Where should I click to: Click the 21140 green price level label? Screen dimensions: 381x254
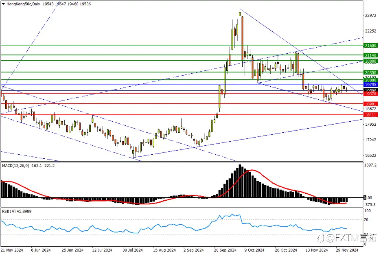(370, 55)
